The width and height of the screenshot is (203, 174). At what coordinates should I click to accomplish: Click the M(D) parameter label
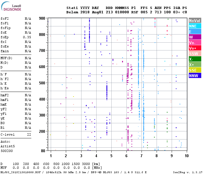(5, 63)
